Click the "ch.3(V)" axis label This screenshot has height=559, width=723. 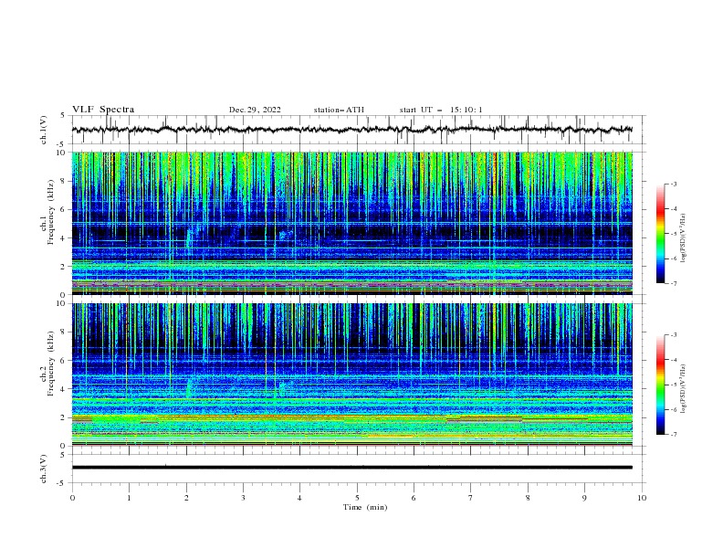click(44, 469)
